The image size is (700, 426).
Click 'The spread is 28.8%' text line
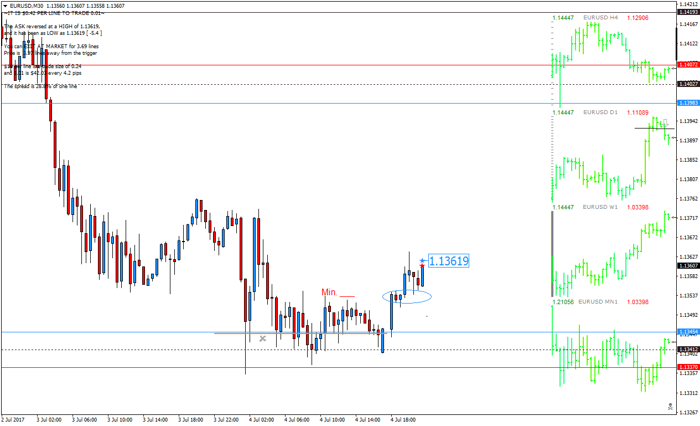tap(40, 86)
